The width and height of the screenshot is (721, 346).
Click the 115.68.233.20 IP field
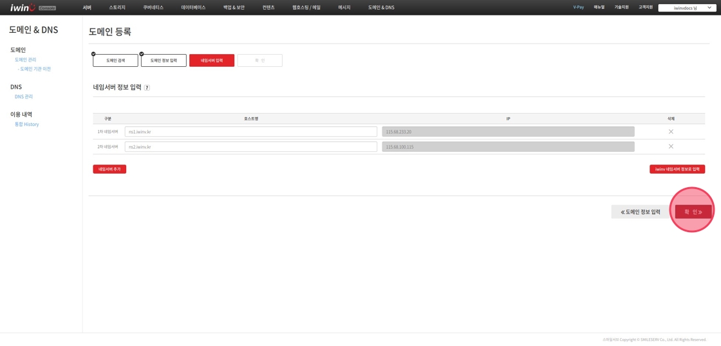pos(508,132)
